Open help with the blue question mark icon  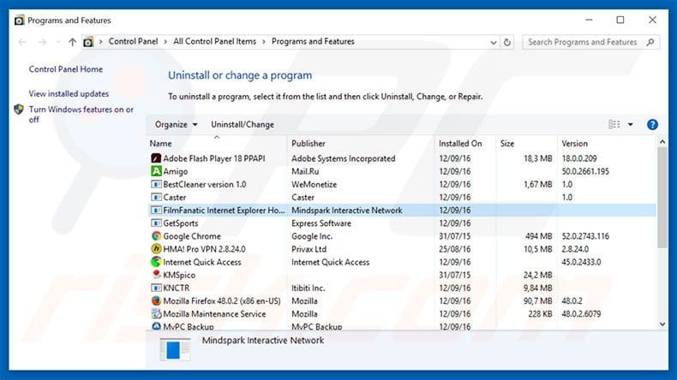click(652, 124)
